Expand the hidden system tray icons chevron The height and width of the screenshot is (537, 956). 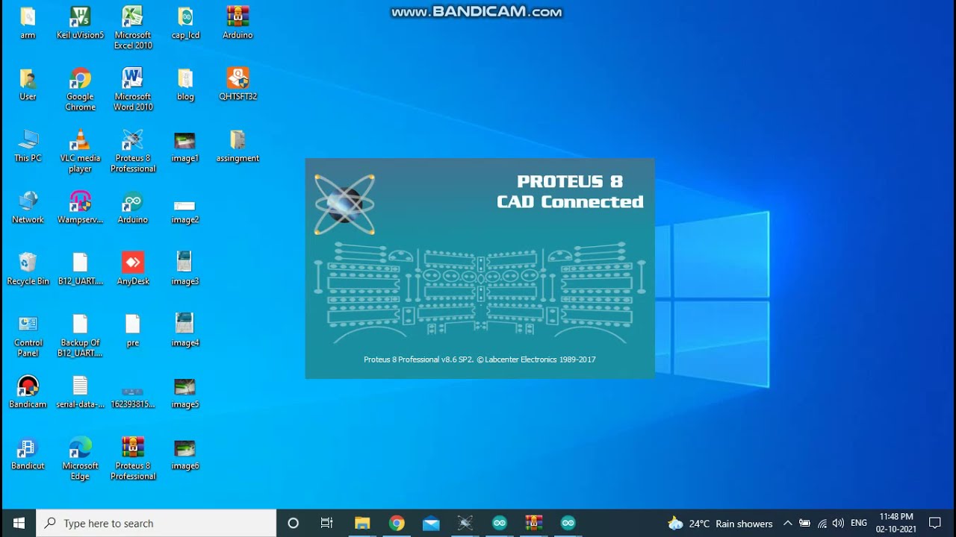pyautogui.click(x=787, y=524)
